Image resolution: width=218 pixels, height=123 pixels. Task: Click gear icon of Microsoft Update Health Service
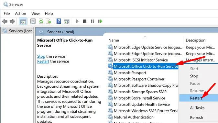[110, 104]
